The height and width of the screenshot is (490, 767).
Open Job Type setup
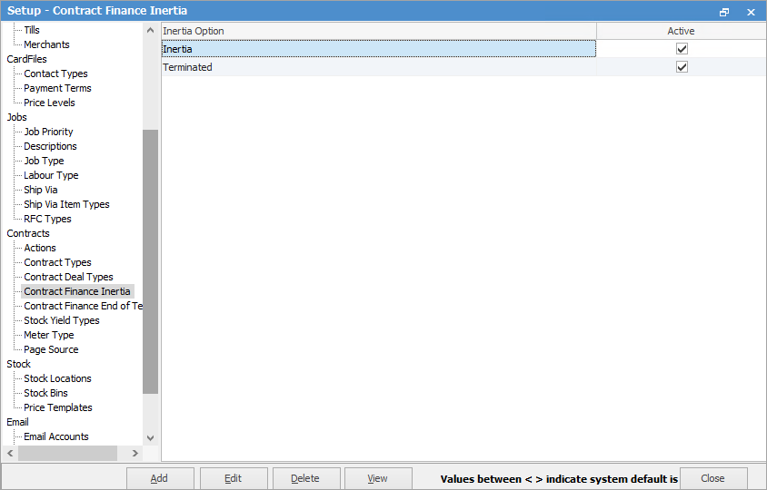[44, 161]
